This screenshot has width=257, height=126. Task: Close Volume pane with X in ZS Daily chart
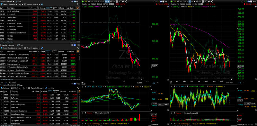click(172, 113)
